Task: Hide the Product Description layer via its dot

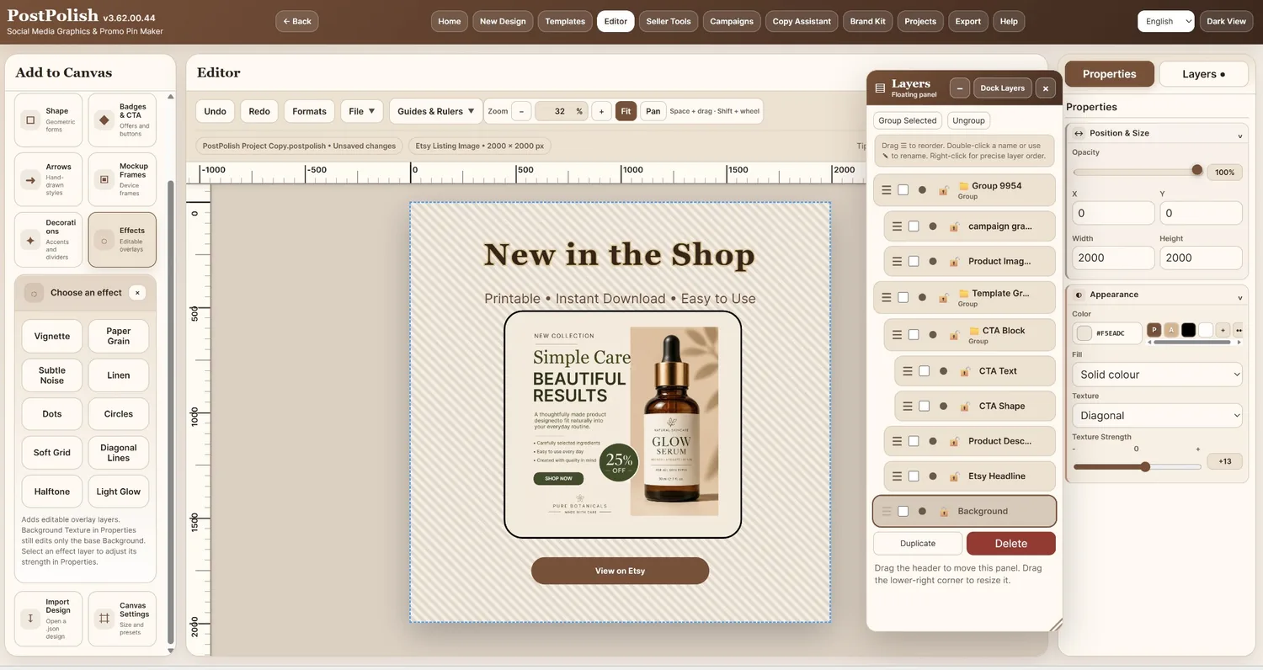Action: [x=933, y=441]
